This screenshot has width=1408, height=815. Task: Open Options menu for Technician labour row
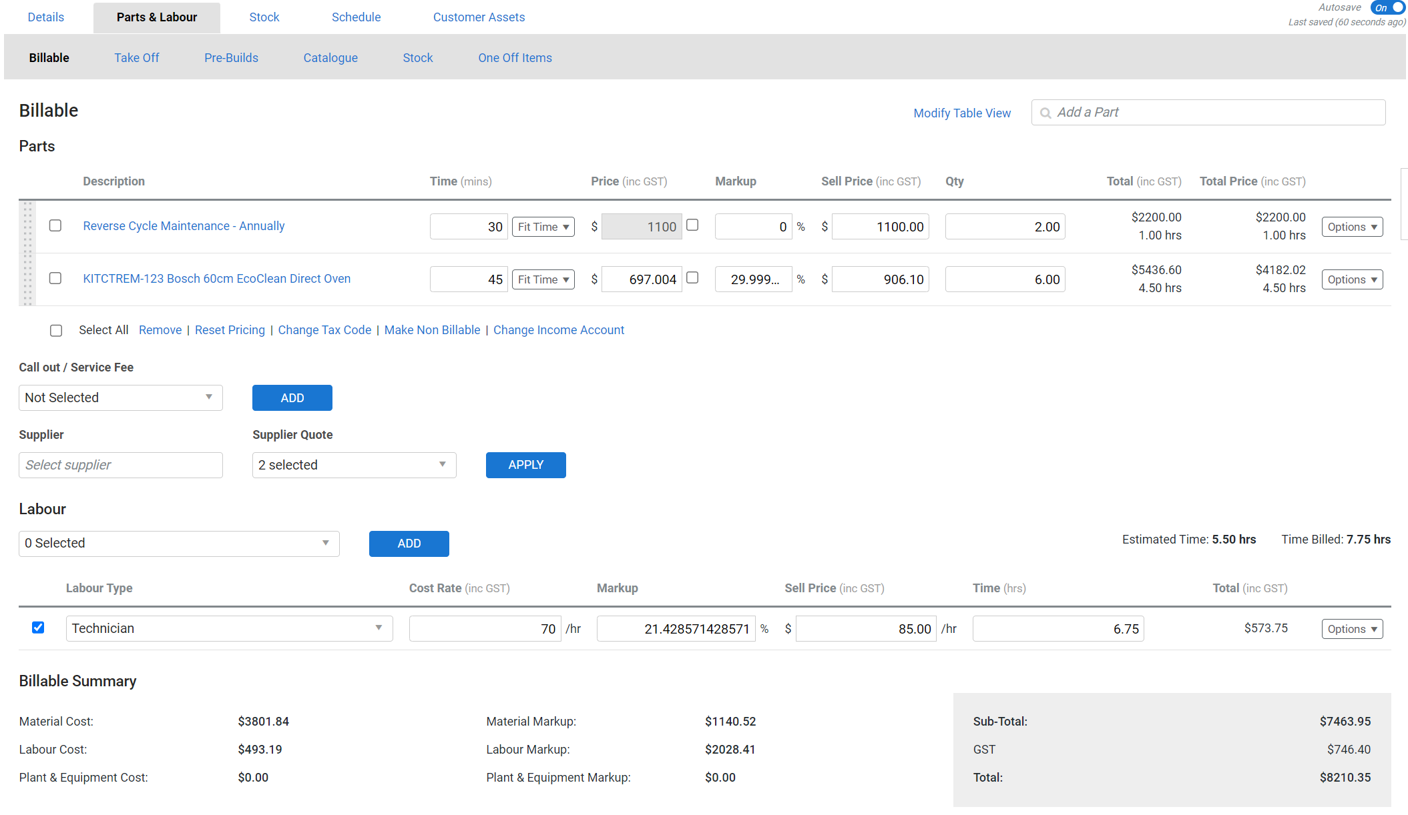pyautogui.click(x=1352, y=629)
